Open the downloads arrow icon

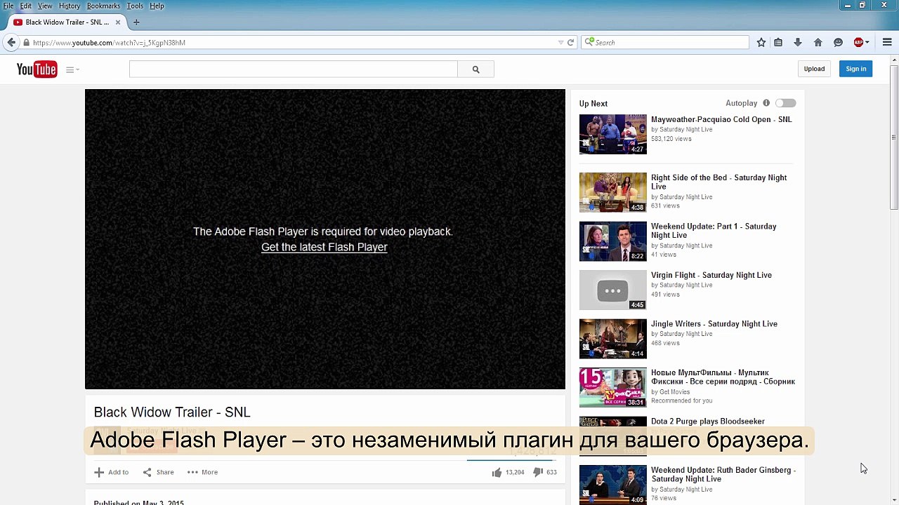click(798, 43)
